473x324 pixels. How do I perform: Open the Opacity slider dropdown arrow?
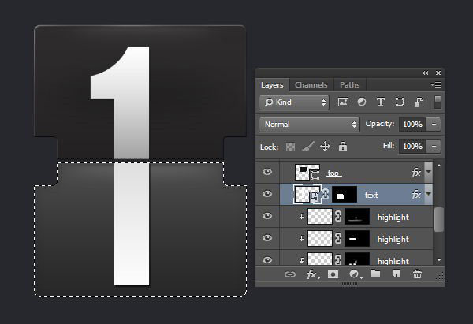pyautogui.click(x=434, y=125)
